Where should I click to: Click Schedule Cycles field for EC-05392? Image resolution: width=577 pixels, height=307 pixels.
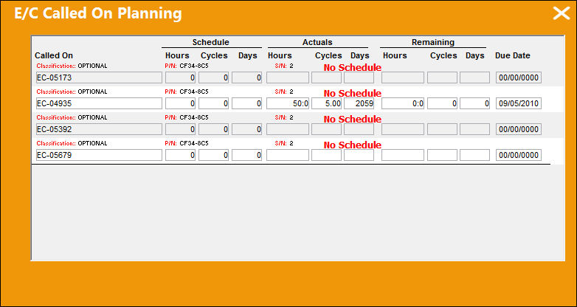tap(213, 129)
